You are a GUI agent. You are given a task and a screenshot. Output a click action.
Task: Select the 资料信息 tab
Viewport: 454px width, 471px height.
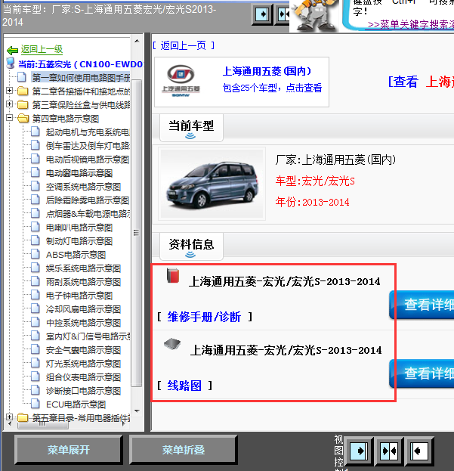point(191,246)
